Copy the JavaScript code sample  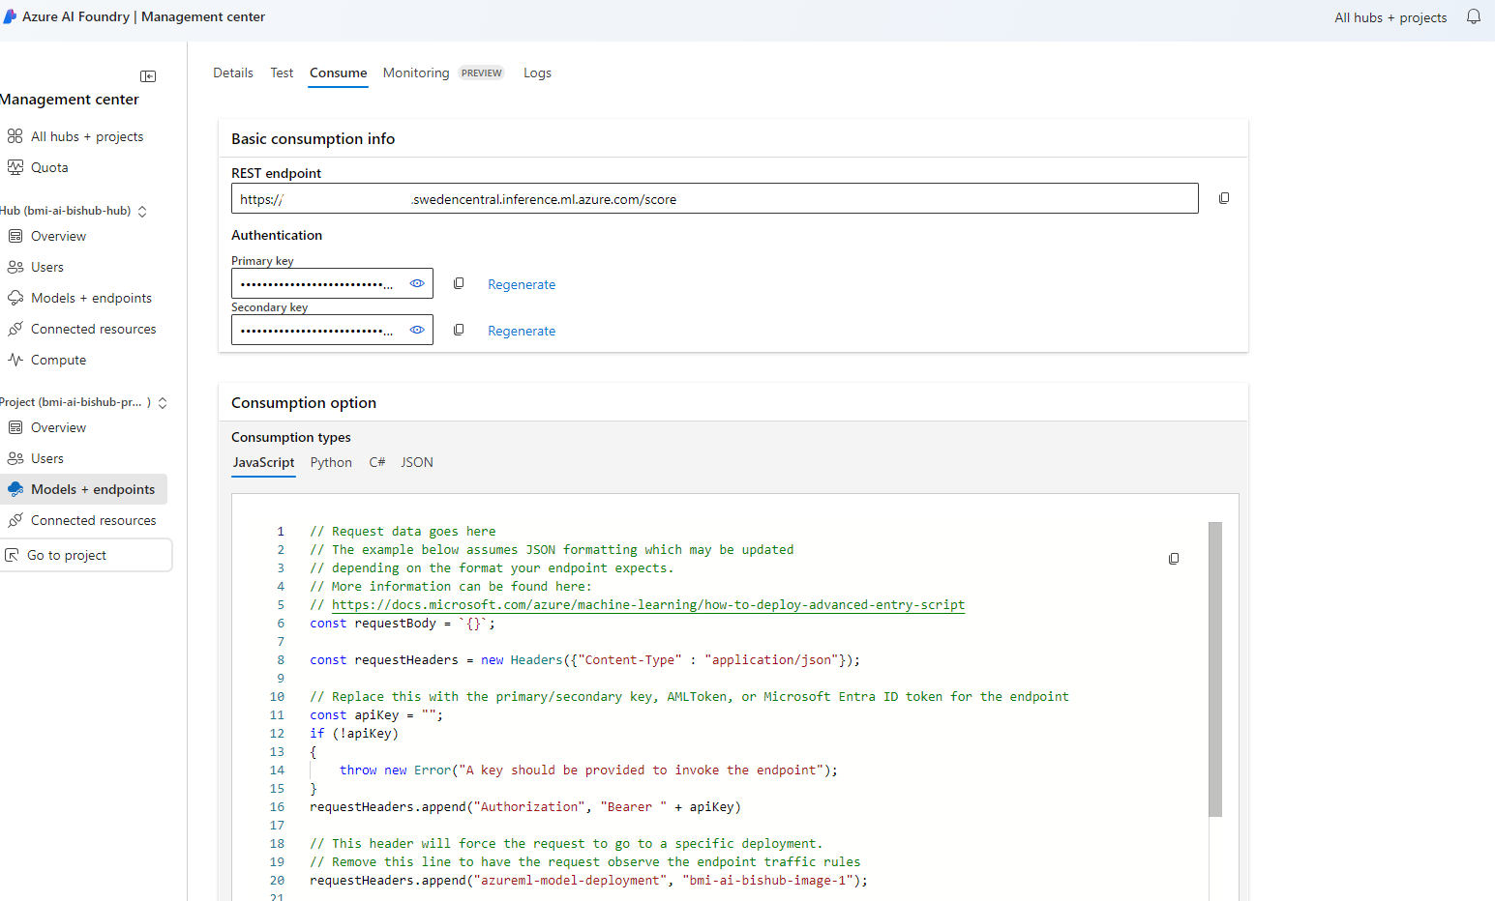click(1174, 559)
